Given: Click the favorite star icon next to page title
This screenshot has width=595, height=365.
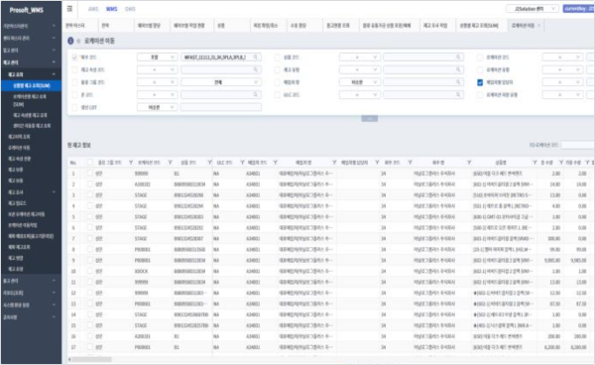Looking at the screenshot, I should point(78,41).
